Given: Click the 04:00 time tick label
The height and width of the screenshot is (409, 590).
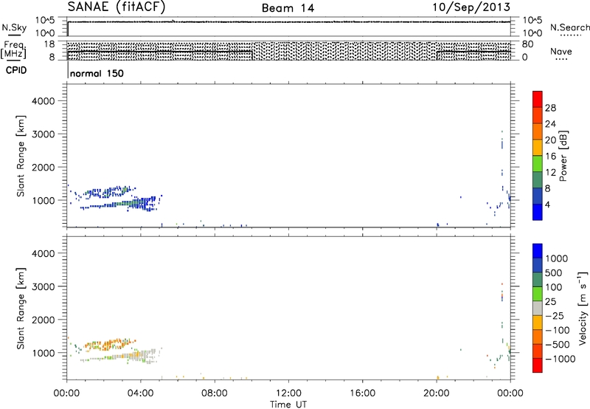Looking at the screenshot, I should coord(140,393).
